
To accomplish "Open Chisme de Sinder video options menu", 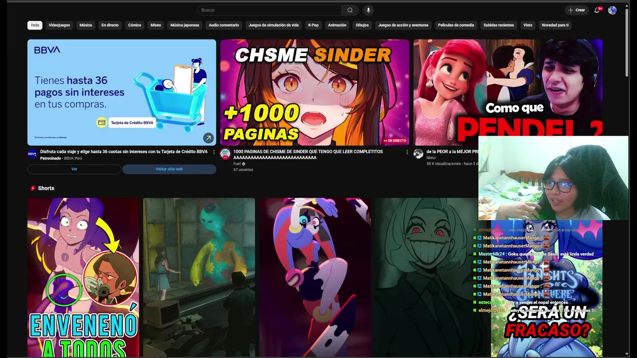I will pyautogui.click(x=407, y=152).
